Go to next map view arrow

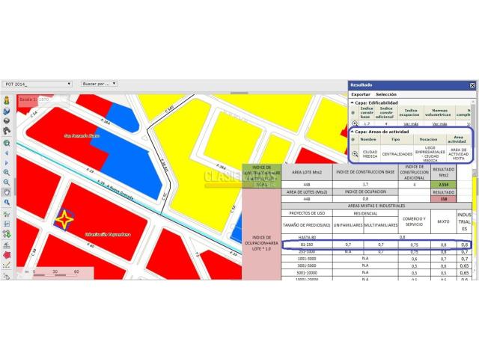click(x=6, y=162)
